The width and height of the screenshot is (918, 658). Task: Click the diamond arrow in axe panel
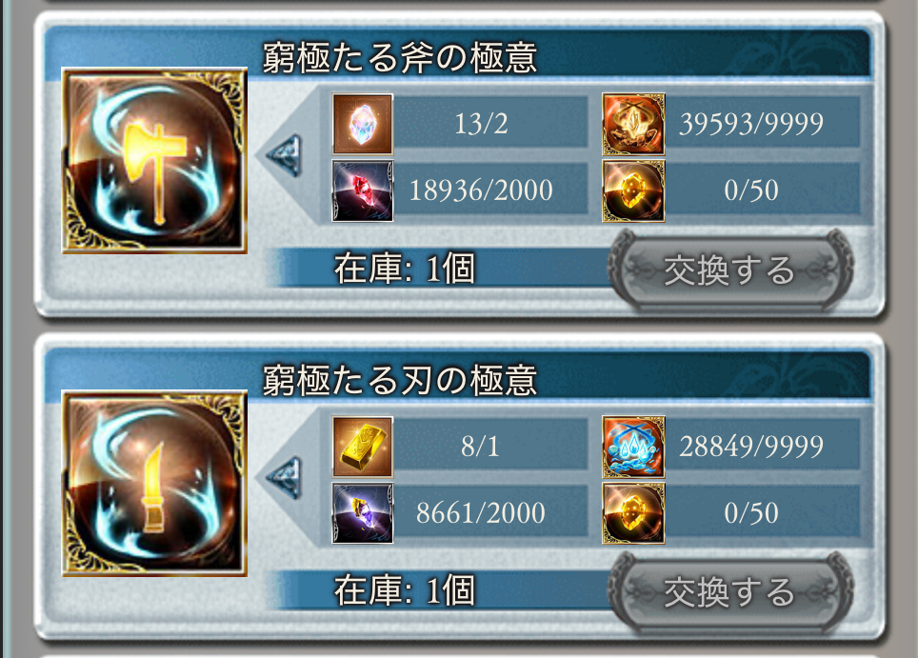[x=285, y=156]
